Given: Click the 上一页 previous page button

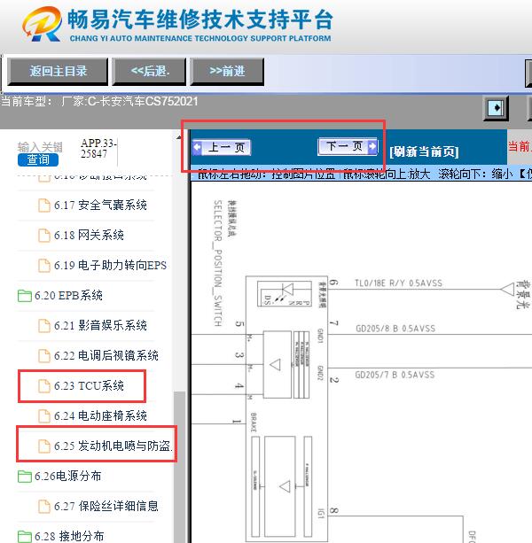Looking at the screenshot, I should pyautogui.click(x=222, y=148).
